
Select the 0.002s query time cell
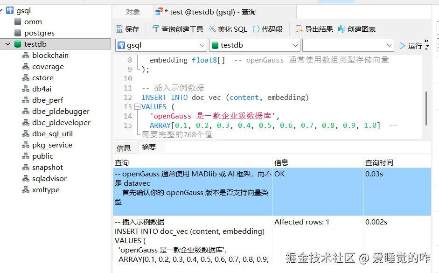[x=397, y=240]
